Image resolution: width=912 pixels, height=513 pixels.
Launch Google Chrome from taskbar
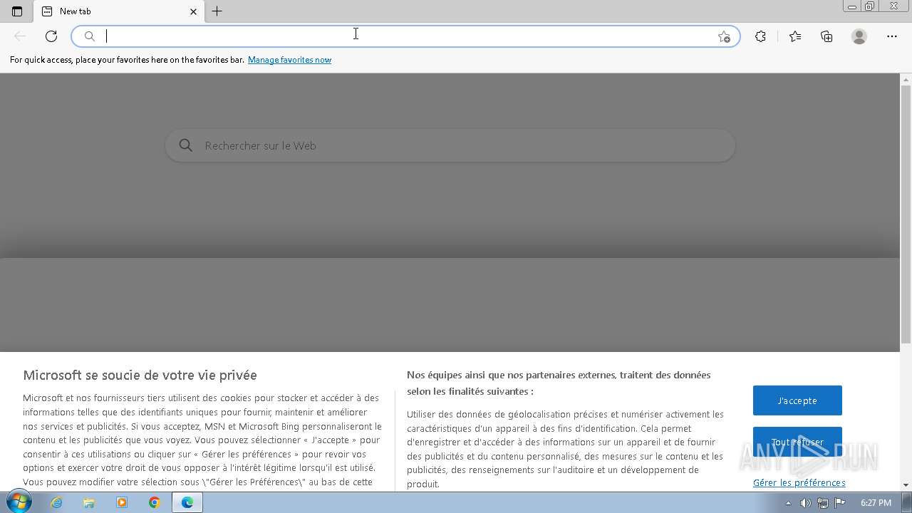click(x=155, y=502)
